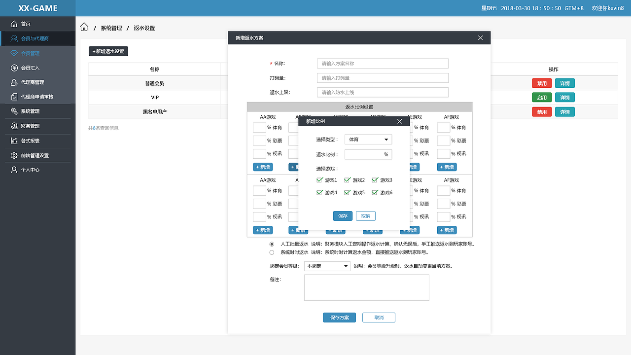Click +新增 under the upper AF游戏 group

447,167
